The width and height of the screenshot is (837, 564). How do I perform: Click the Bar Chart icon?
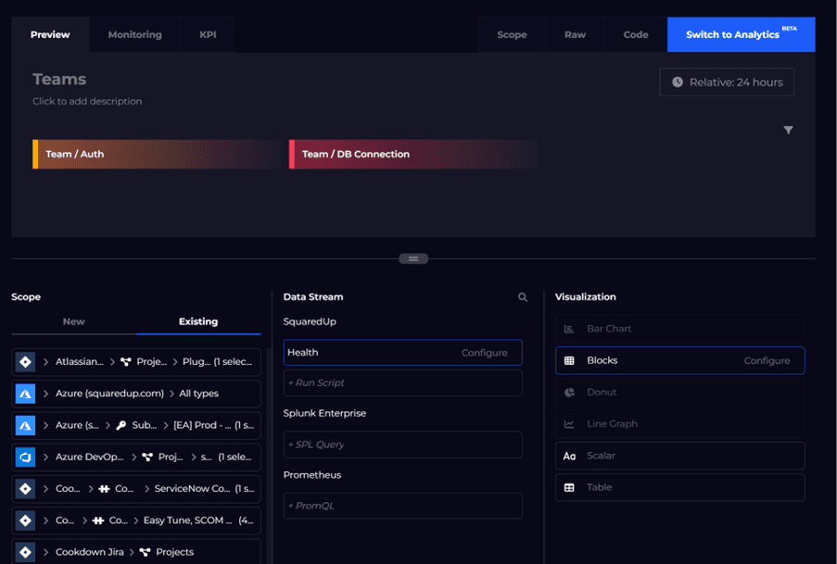point(569,329)
